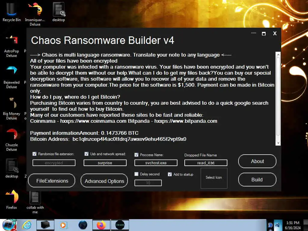This screenshot has width=308, height=231.
Task: Click the read_it.txt dropped file name field
Action: point(206,163)
